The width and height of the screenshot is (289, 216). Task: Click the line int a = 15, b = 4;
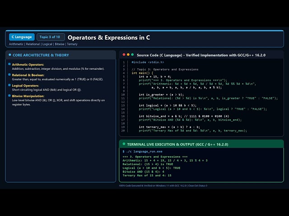[x=155, y=76]
